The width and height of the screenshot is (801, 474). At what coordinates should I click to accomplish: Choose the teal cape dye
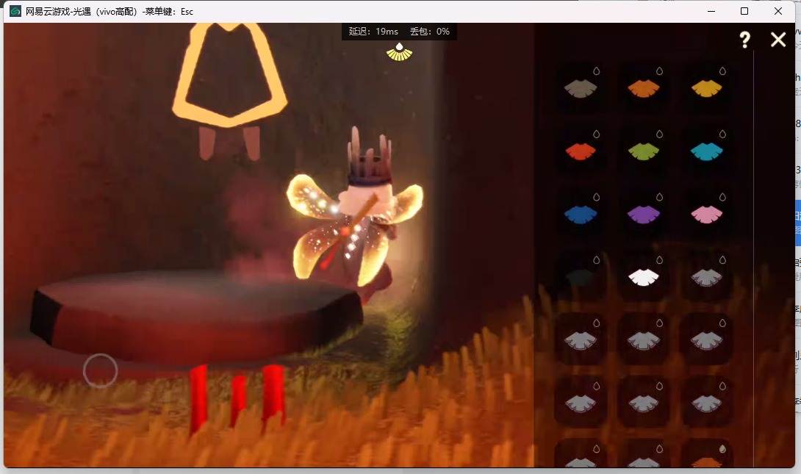coord(706,151)
